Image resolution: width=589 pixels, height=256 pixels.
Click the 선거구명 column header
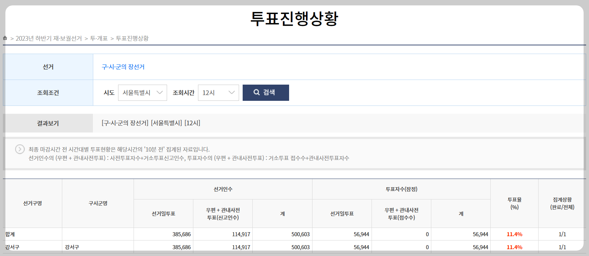(33, 203)
